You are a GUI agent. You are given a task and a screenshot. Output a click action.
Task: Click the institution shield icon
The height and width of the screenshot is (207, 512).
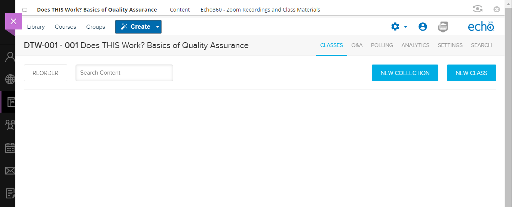point(443,27)
